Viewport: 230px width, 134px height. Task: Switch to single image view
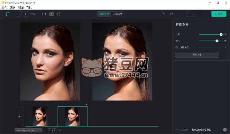coord(44,14)
